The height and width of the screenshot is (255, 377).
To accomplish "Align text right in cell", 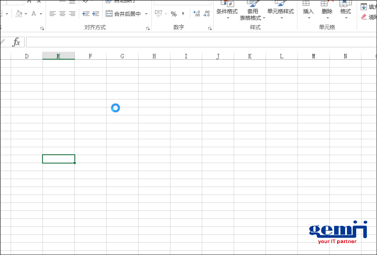I will (72, 14).
